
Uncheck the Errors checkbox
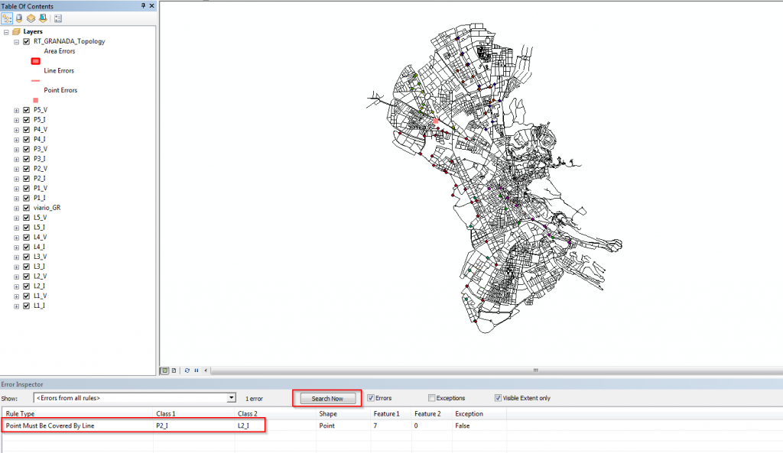tap(371, 398)
